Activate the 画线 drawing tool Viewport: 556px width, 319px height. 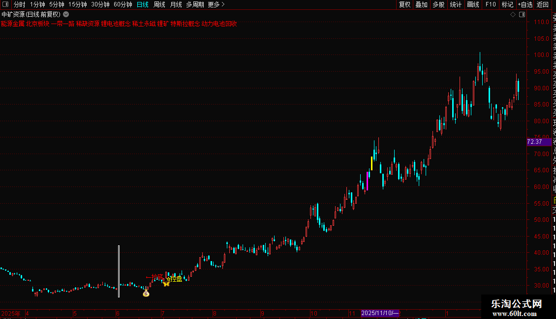click(473, 4)
